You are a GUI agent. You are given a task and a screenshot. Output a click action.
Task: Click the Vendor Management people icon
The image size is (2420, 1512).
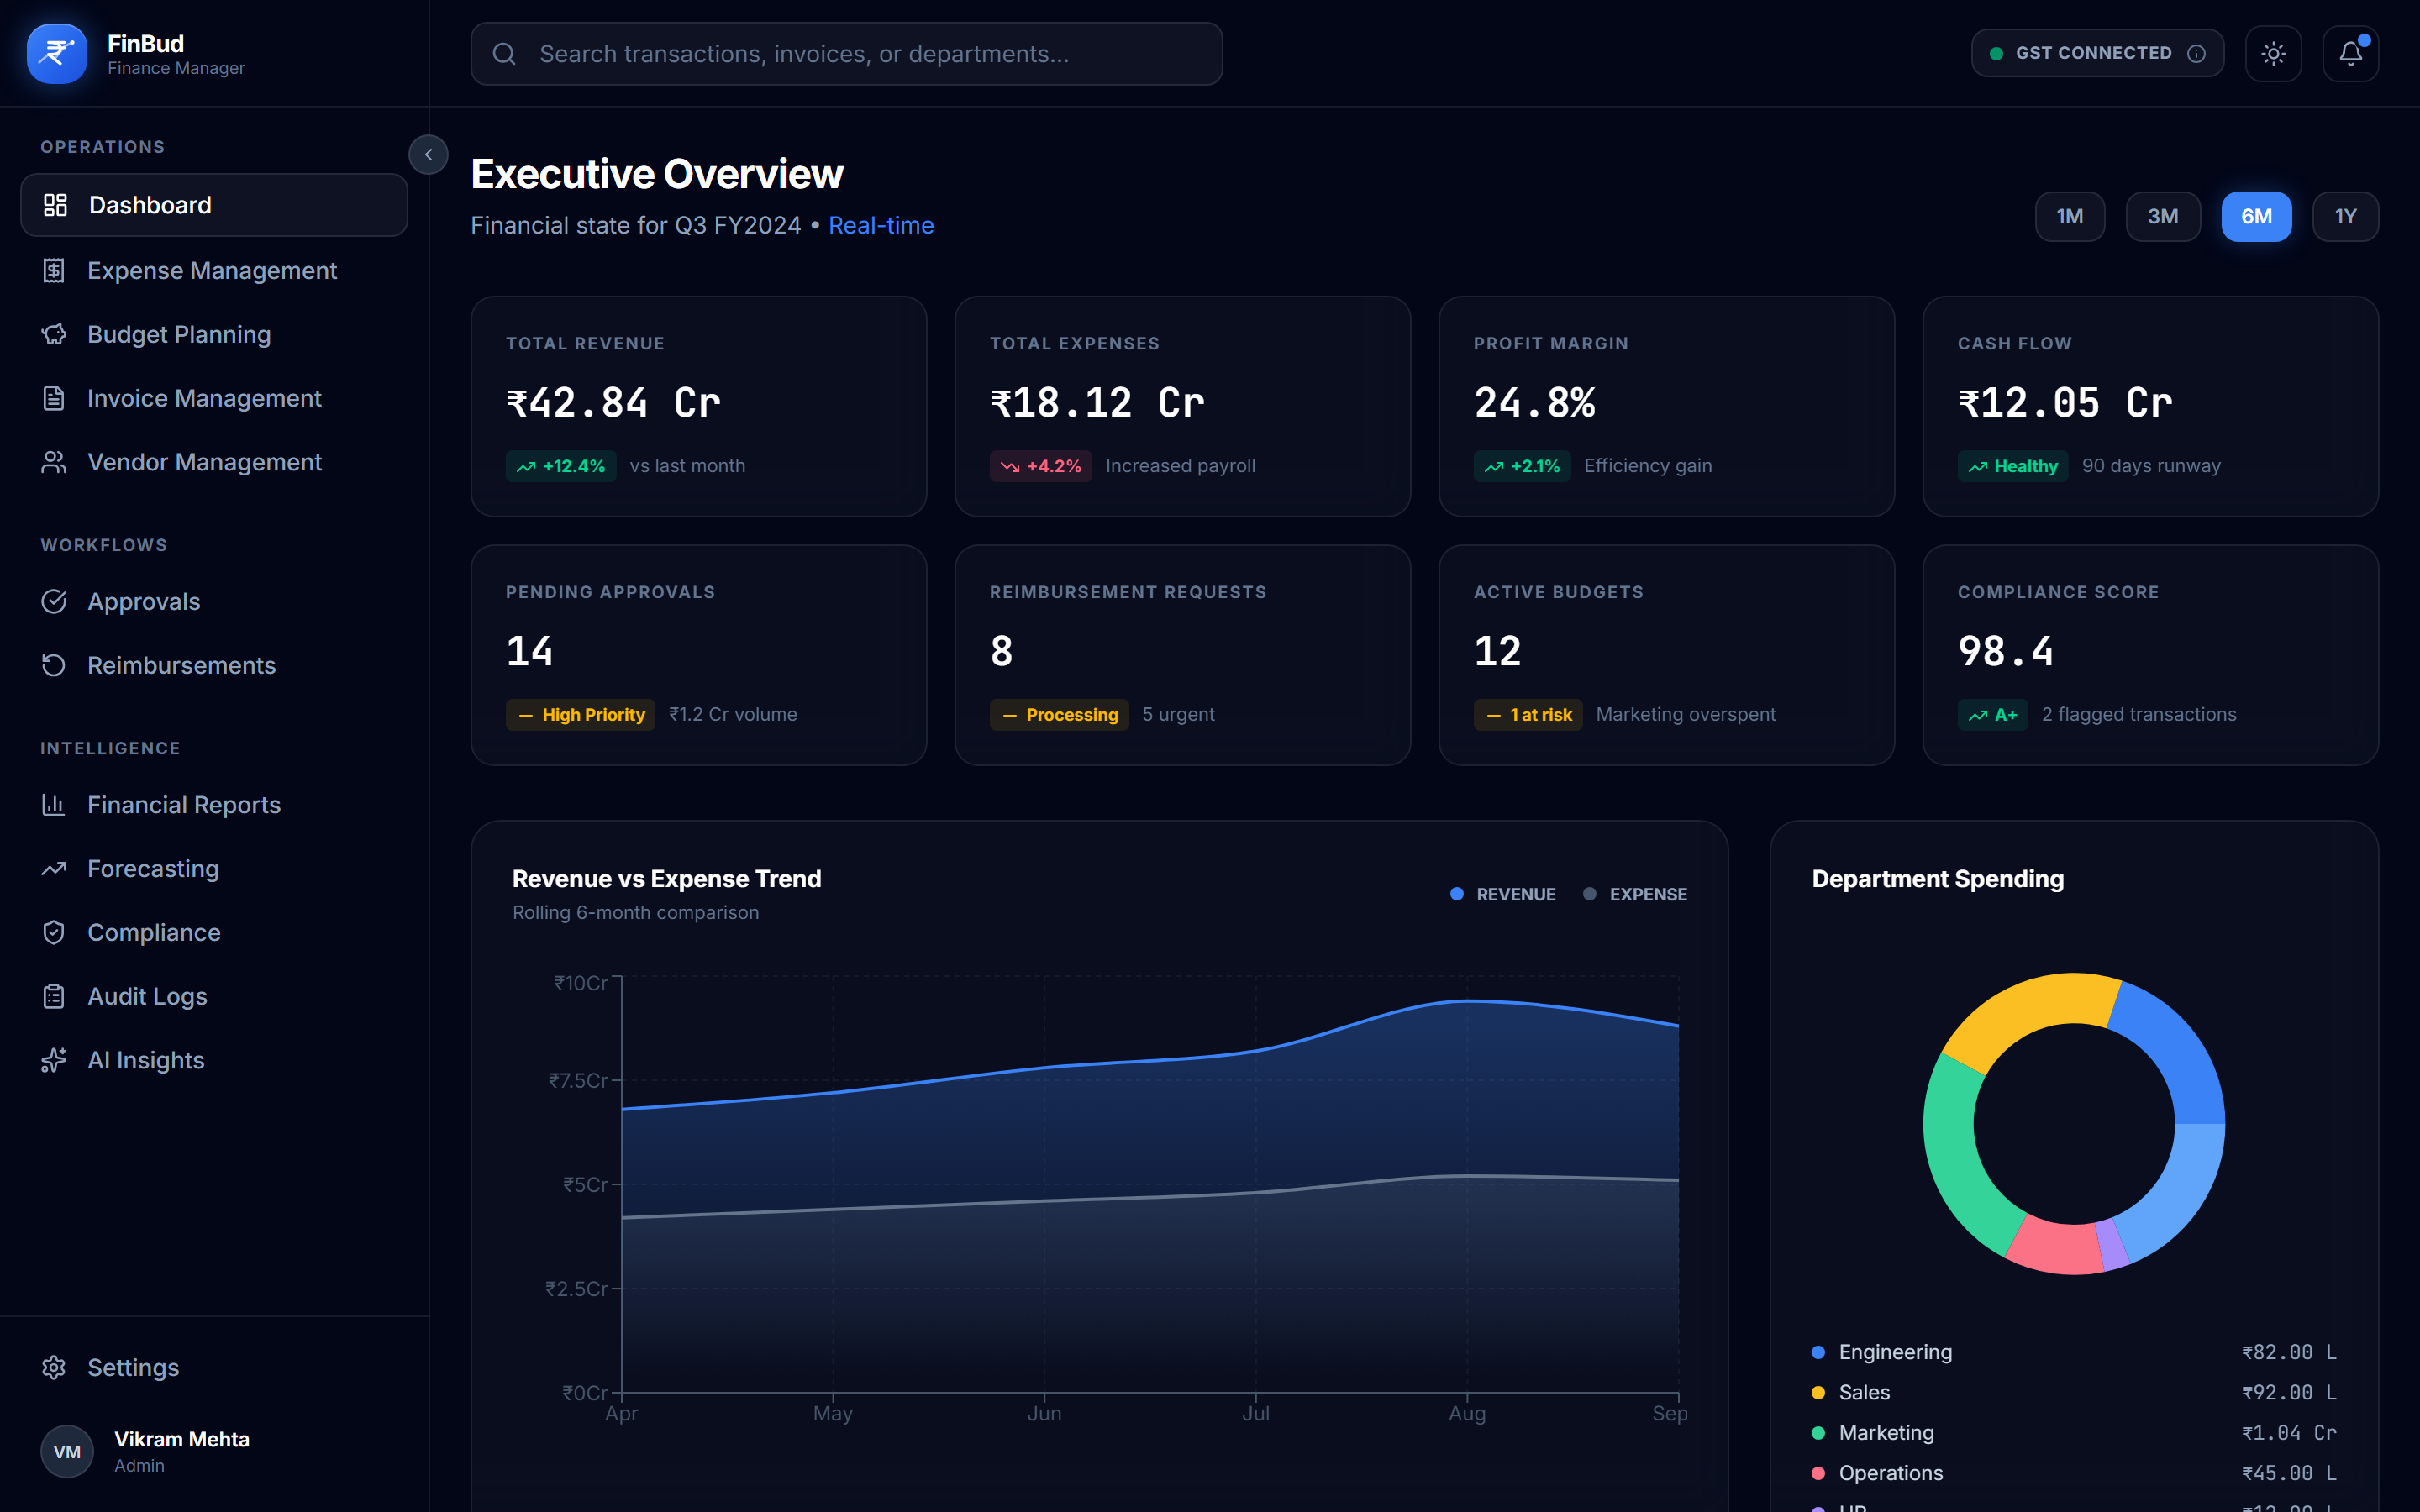(x=54, y=463)
